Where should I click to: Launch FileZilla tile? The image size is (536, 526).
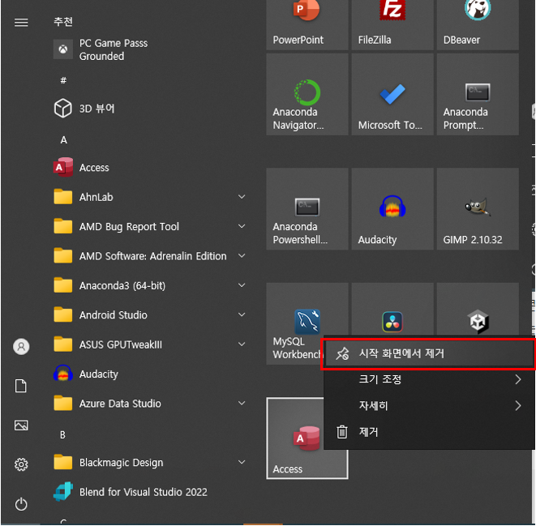tap(392, 24)
